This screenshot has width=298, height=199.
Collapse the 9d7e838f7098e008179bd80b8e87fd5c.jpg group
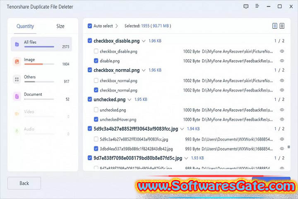tap(186, 158)
